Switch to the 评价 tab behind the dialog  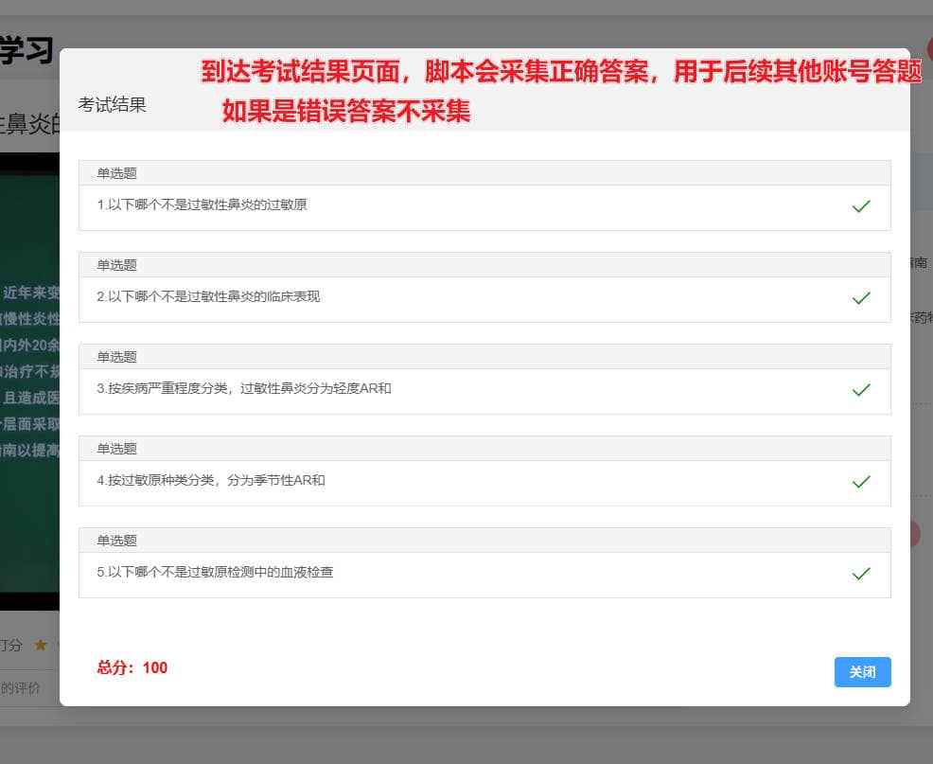tap(21, 688)
